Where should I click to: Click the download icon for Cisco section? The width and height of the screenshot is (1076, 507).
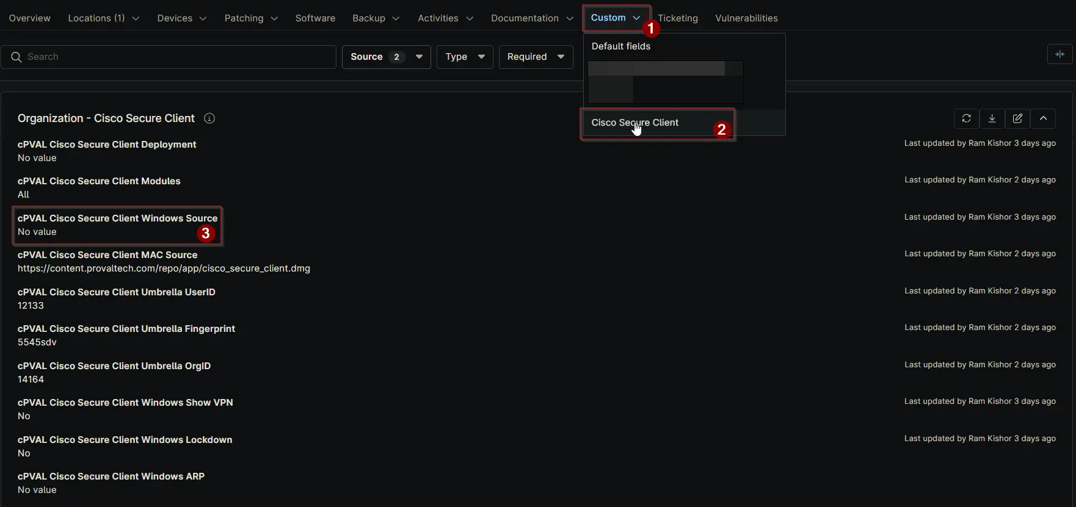click(992, 118)
